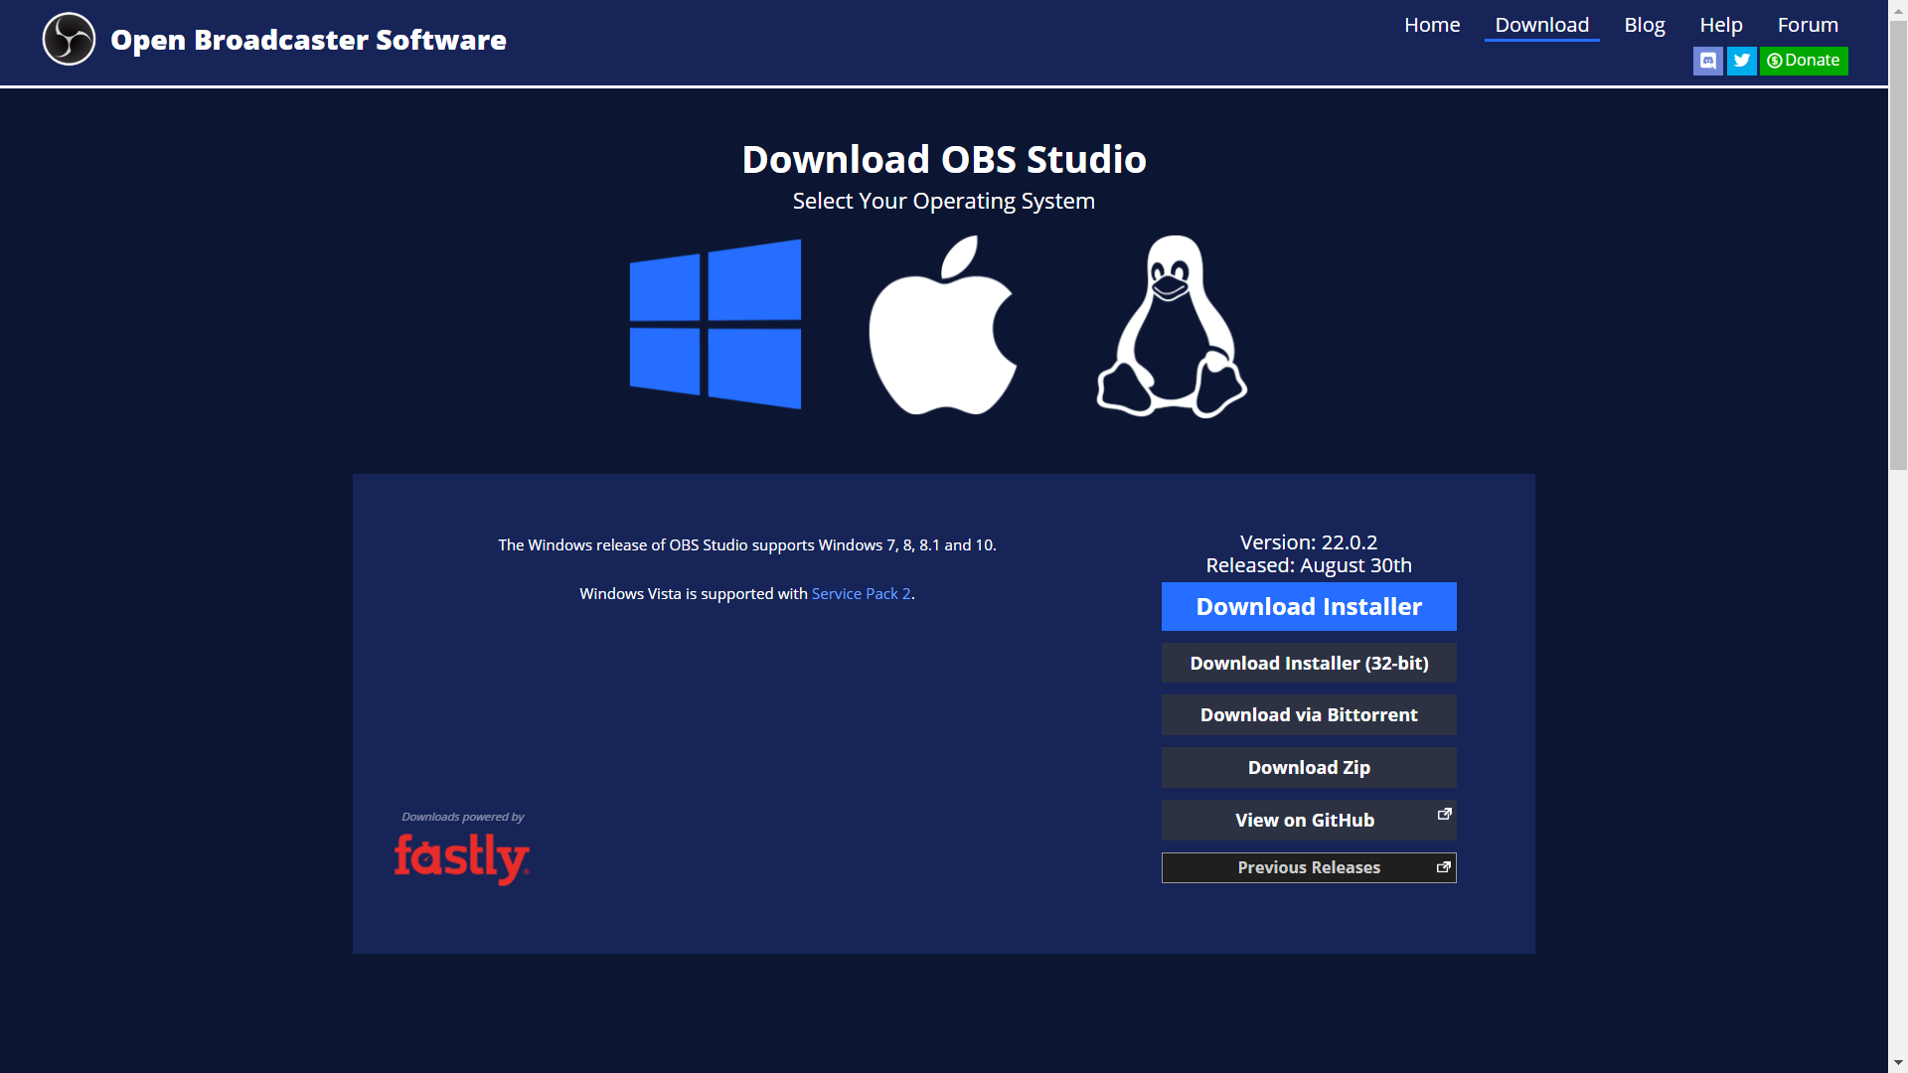Open the Twitter icon link
This screenshot has width=1908, height=1073.
point(1742,61)
